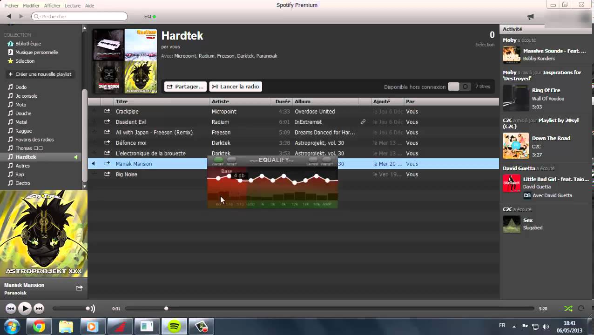The height and width of the screenshot is (335, 594).
Task: Toggle the Equalify LIMITER switch
Action: click(x=313, y=160)
